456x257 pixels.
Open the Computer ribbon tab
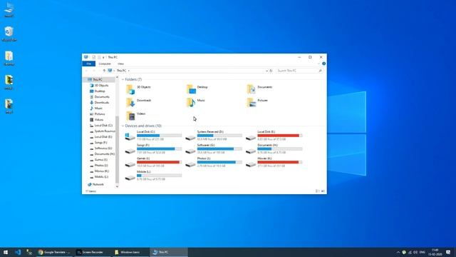[105, 64]
